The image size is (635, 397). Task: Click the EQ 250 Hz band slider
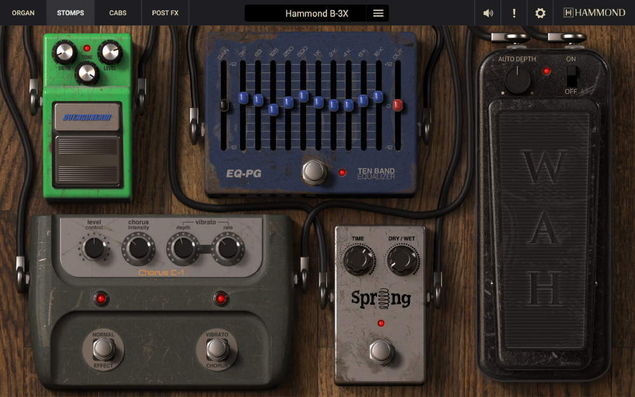coord(288,102)
